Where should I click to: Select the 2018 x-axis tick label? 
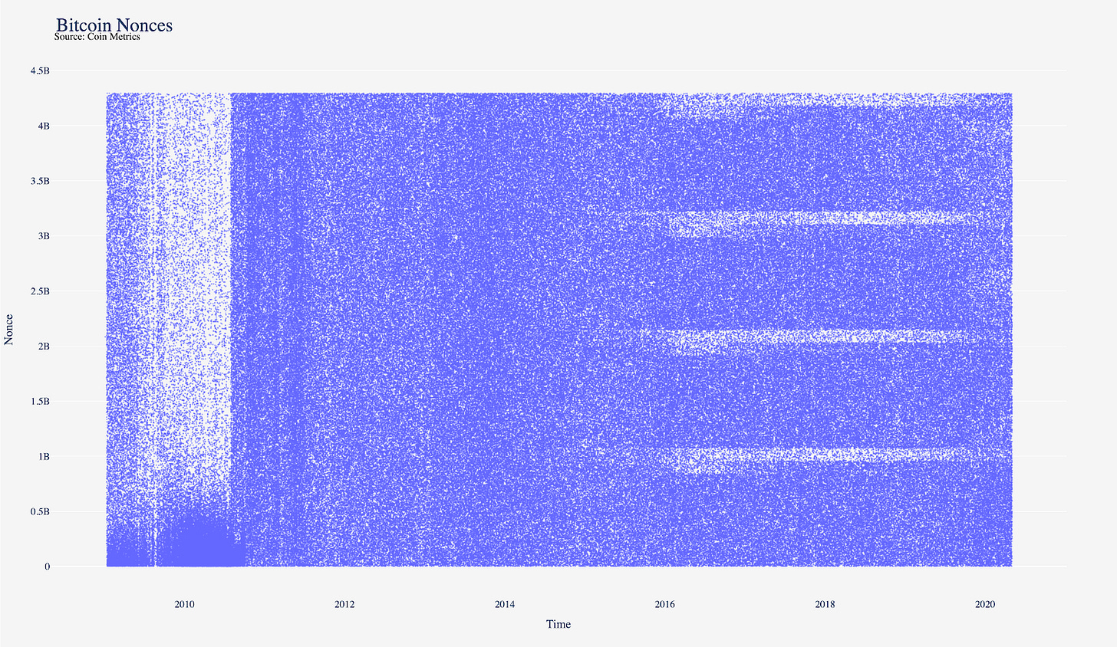click(825, 604)
